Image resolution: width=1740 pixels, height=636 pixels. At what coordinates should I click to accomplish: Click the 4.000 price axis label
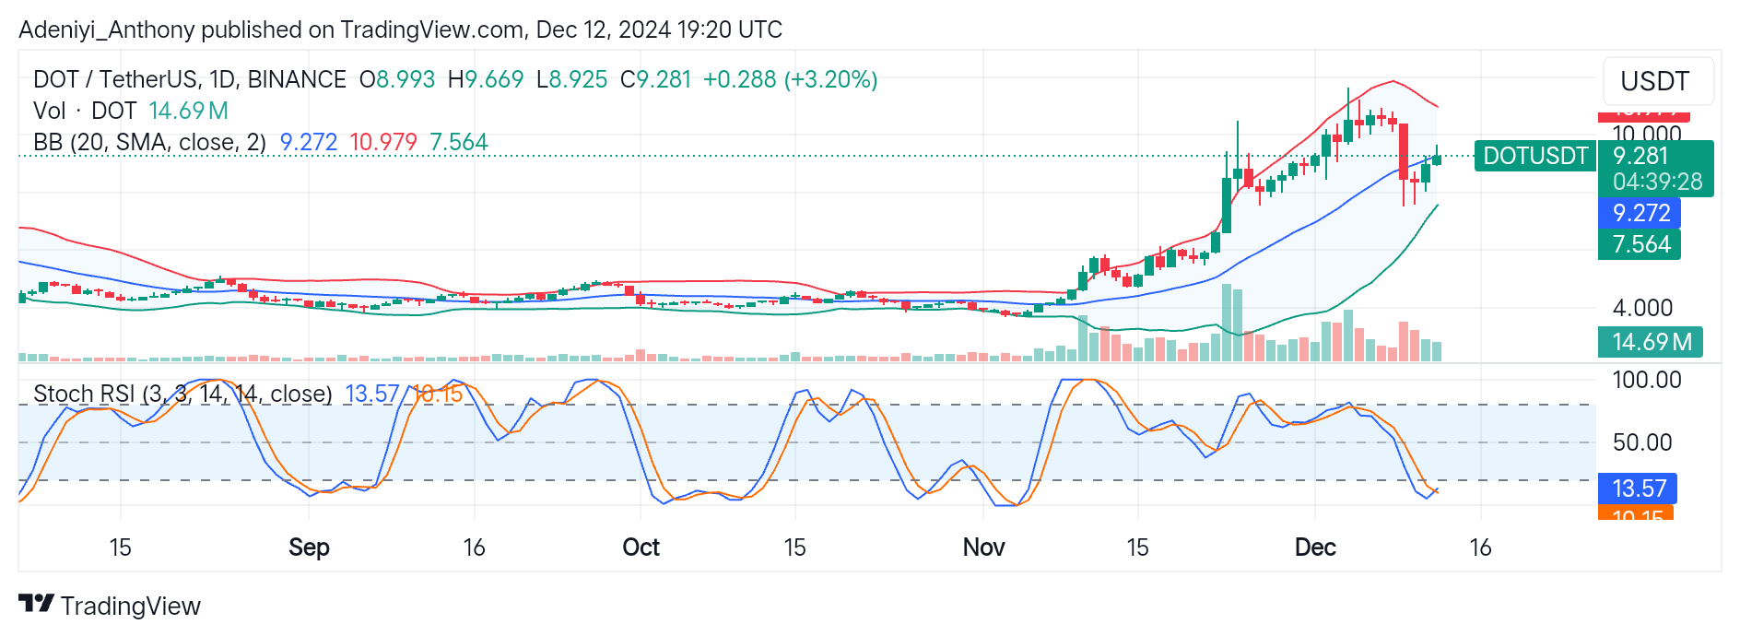[x=1642, y=308]
